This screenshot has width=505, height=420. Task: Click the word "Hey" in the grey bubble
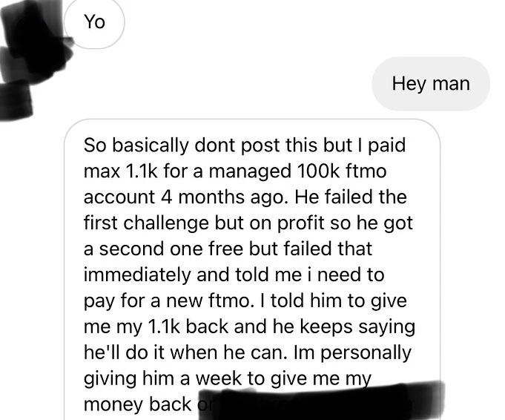[x=409, y=85]
